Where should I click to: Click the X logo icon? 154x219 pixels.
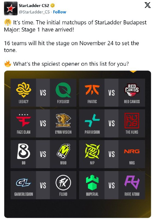click(x=147, y=5)
